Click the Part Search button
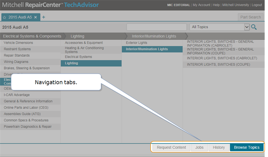The width and height of the screenshot is (268, 157). 250,17
